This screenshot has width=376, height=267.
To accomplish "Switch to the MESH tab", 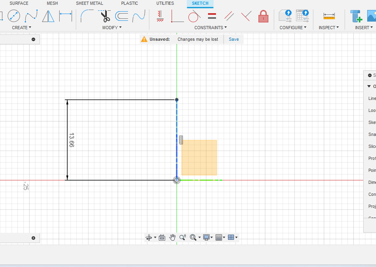I will pos(52,3).
